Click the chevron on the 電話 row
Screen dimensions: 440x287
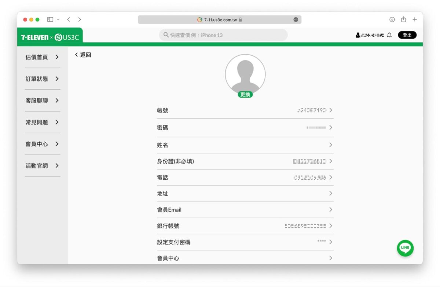coord(331,178)
